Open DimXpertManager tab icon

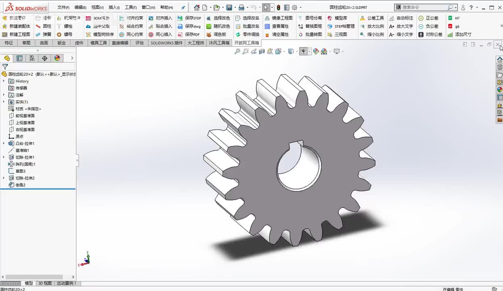coord(44,58)
